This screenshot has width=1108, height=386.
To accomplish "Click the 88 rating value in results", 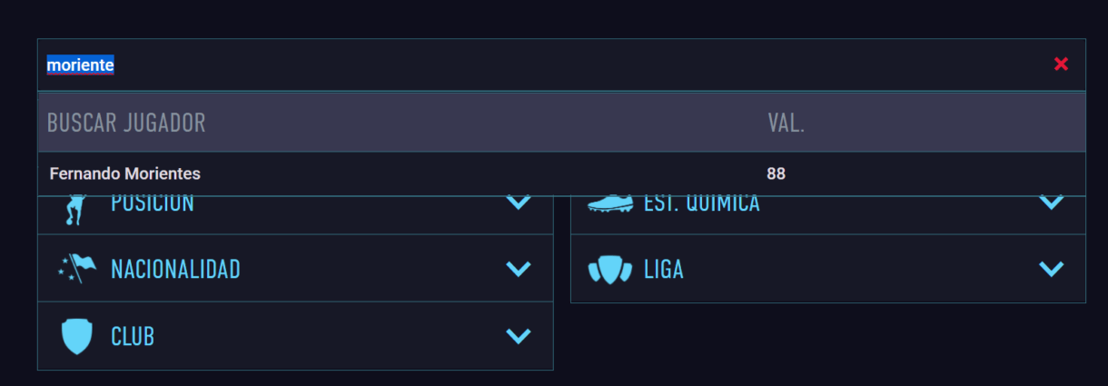I will 776,173.
